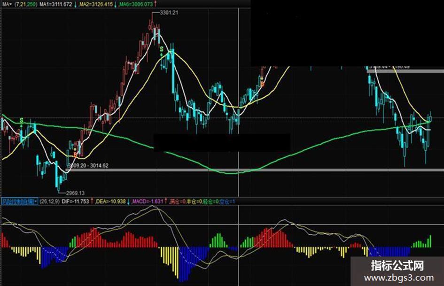Select the MA2=3126.415 value label
The height and width of the screenshot is (286, 444).
[96, 4]
